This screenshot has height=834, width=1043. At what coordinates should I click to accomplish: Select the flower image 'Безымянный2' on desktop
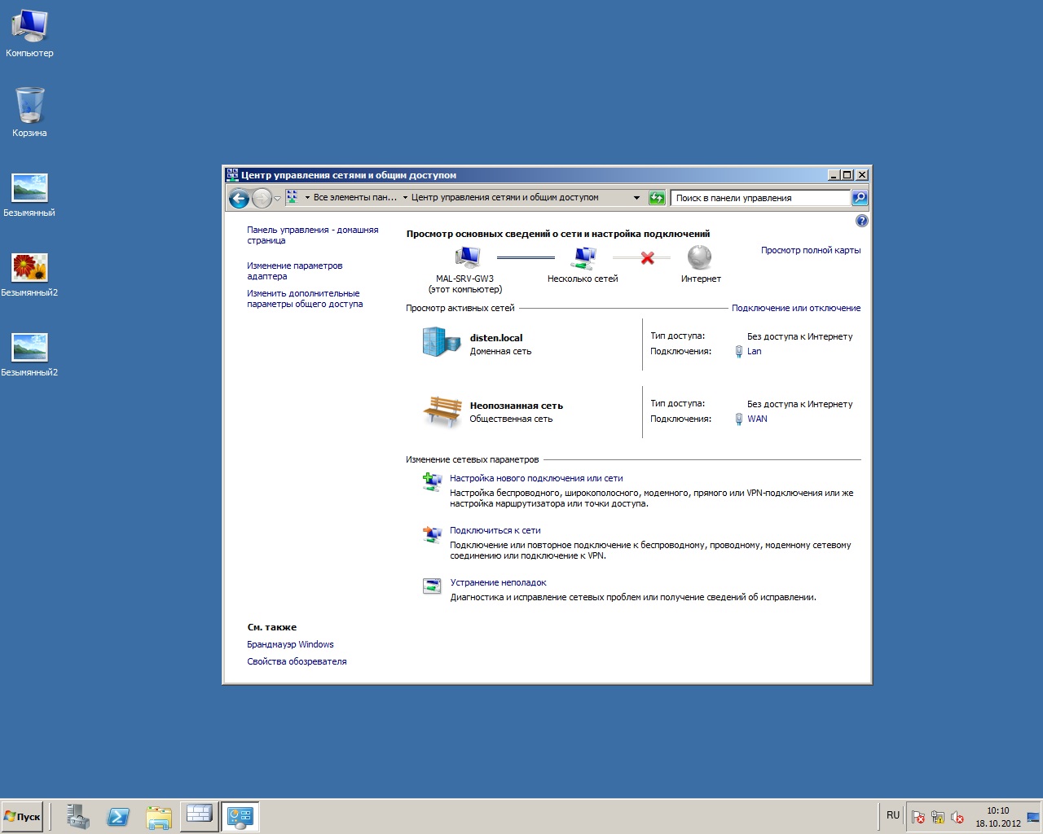coord(29,275)
